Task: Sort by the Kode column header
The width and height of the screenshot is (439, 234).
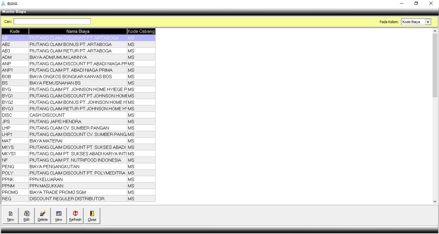Action: [x=15, y=31]
